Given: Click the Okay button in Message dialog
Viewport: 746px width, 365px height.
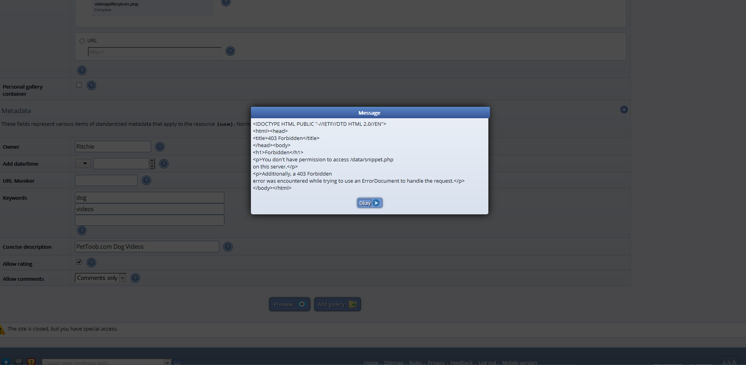Looking at the screenshot, I should click(x=369, y=203).
